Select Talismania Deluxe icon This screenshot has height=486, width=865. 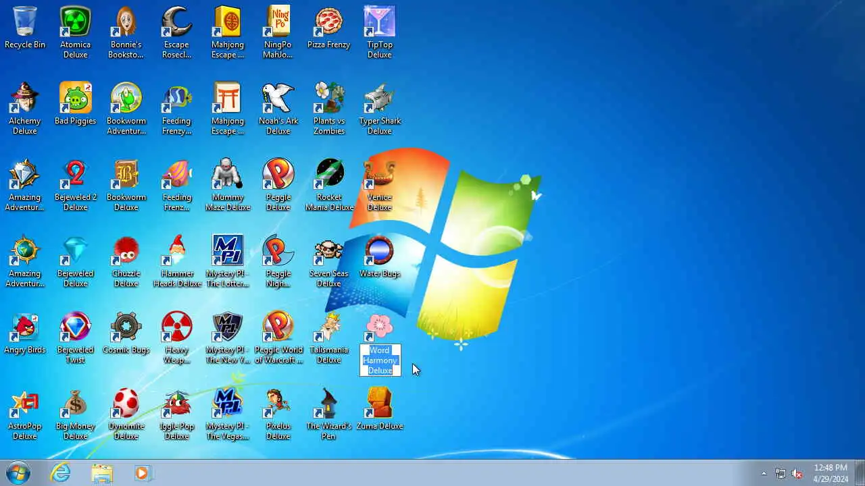(329, 327)
